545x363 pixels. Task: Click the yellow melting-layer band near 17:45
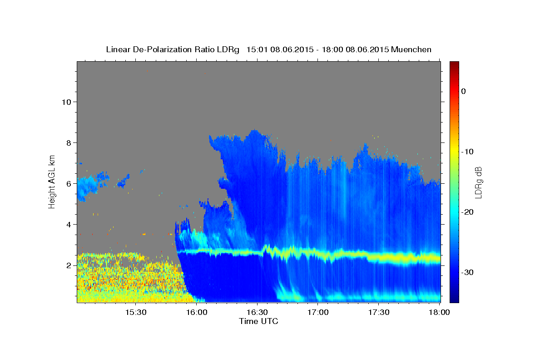(x=409, y=259)
